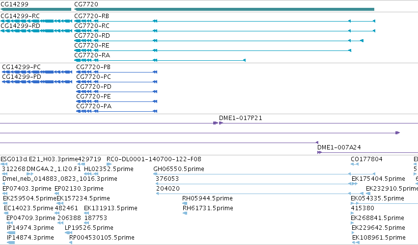
Task: Click the IP14974.3prime alignment block glyph
Action: click(11, 233)
